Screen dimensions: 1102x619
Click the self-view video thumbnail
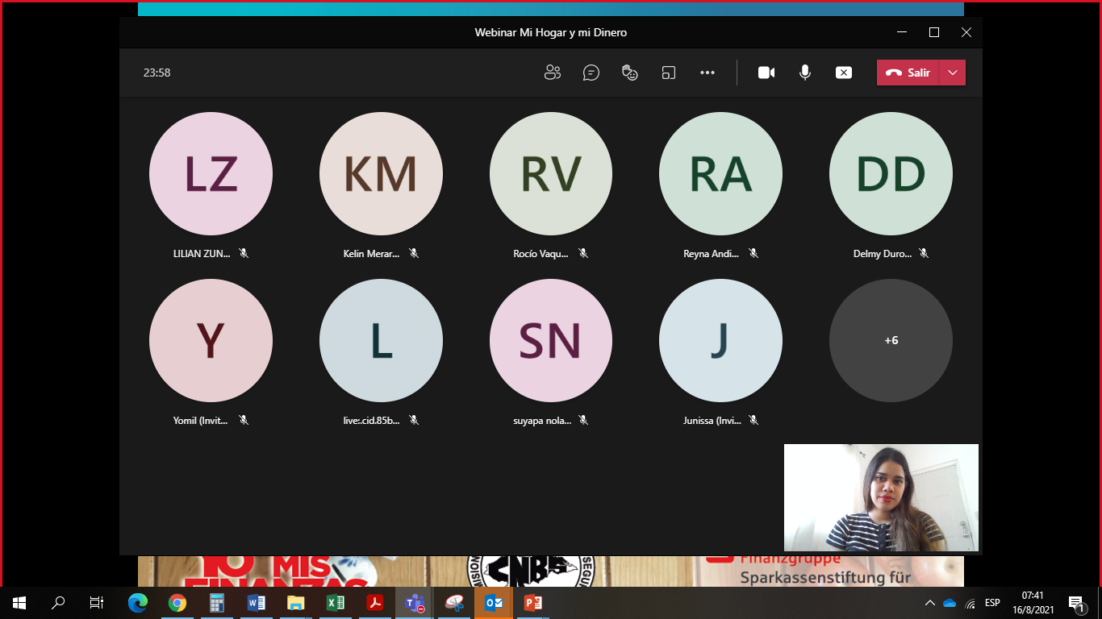click(x=881, y=497)
